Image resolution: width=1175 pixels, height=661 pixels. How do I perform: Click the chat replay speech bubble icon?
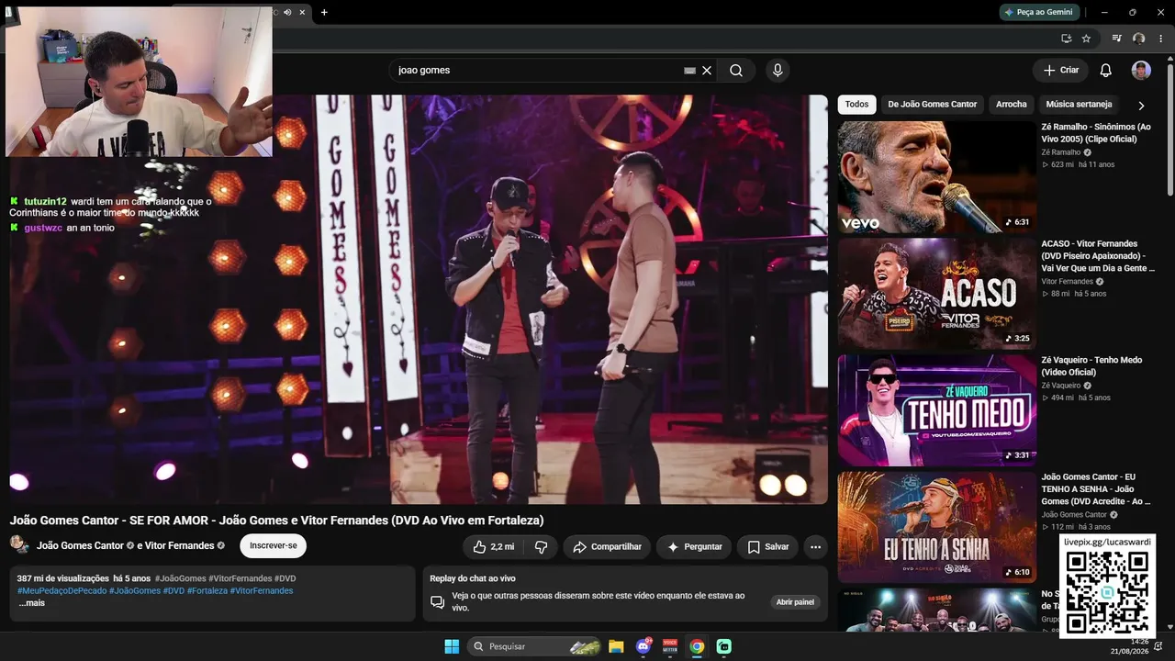tap(438, 602)
